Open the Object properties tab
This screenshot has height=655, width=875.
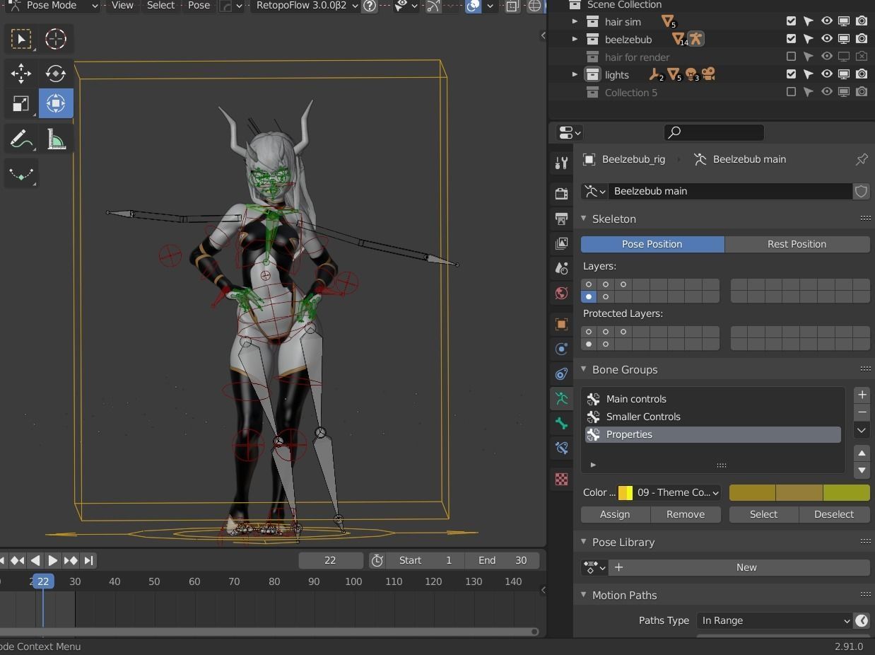pos(562,324)
